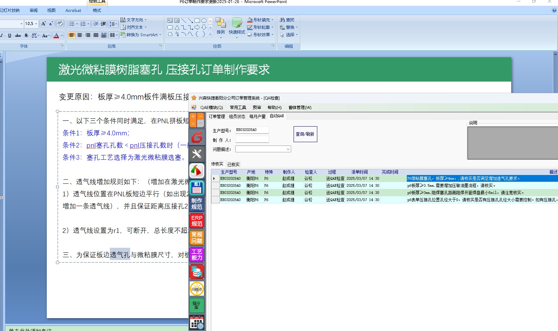558x331 pixels.
Task: Select Align Left paragraph toggle
Action: (x=72, y=35)
